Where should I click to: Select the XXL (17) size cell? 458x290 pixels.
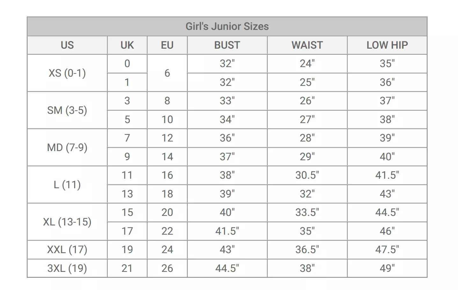click(67, 250)
